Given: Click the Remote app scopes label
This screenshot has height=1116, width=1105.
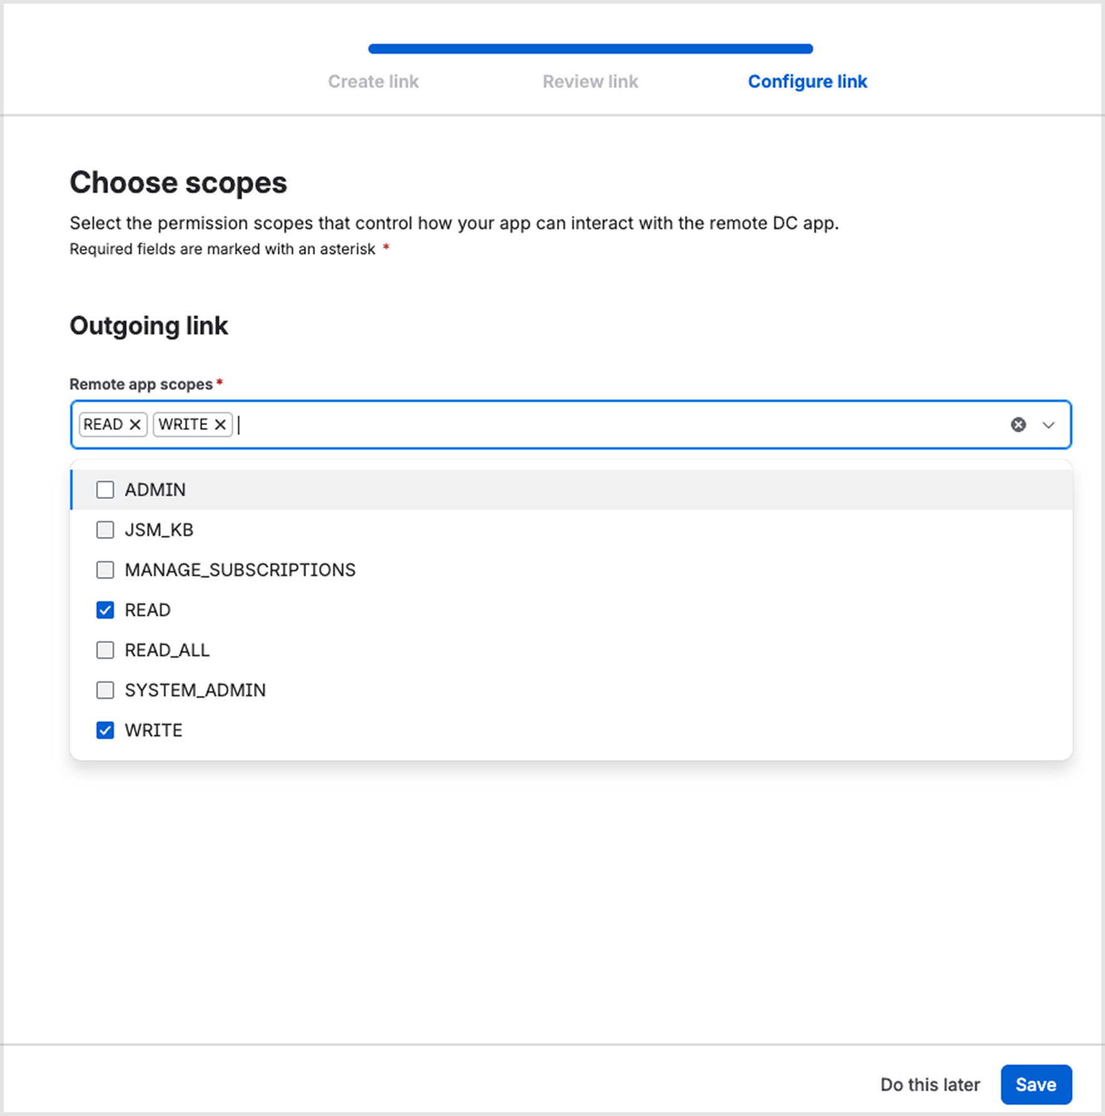Looking at the screenshot, I should 141,385.
